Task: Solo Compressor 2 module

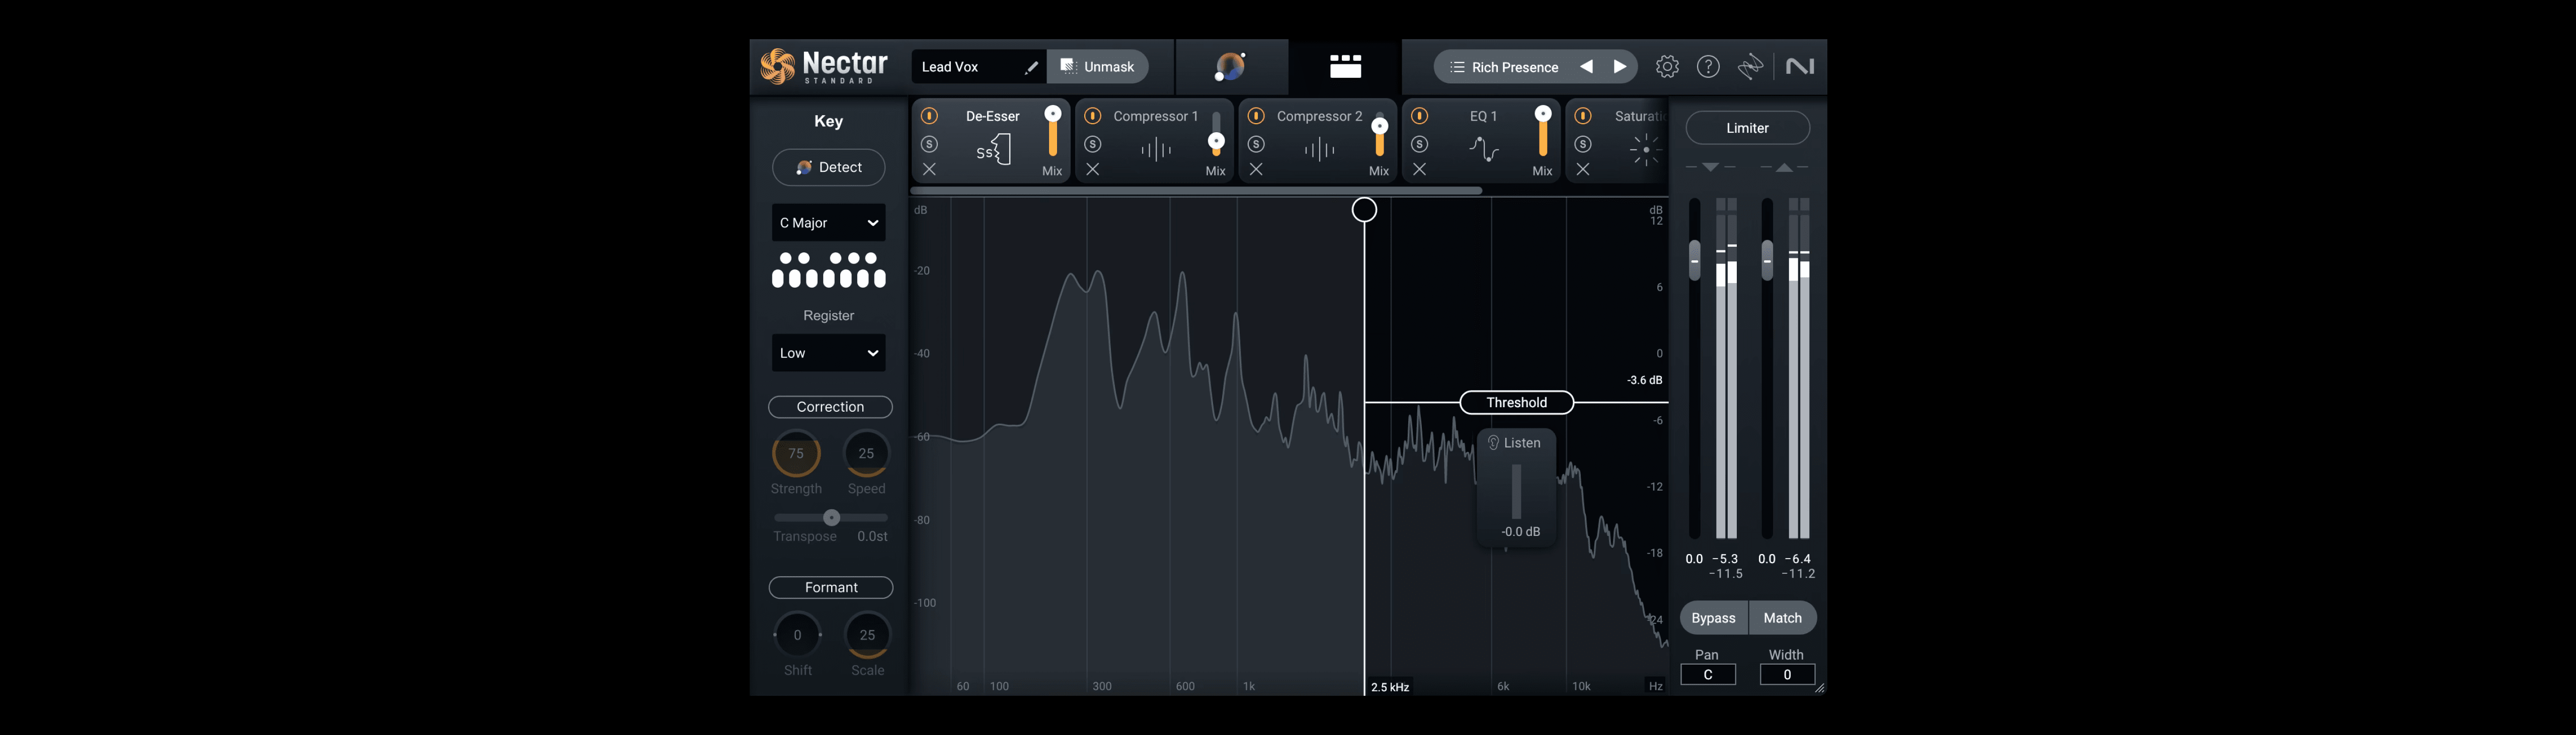Action: pyautogui.click(x=1256, y=144)
